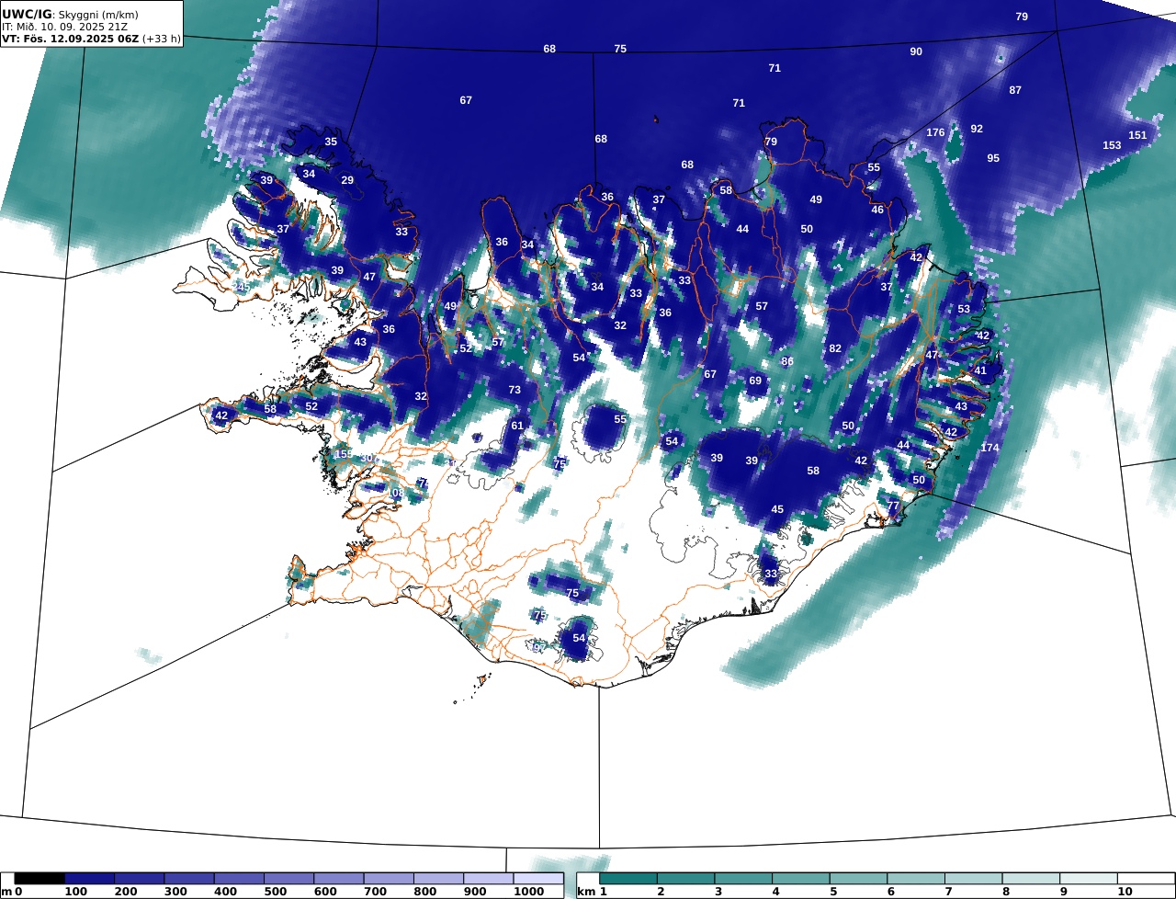Select visibility value 95 on the map
The width and height of the screenshot is (1176, 899).
993,158
